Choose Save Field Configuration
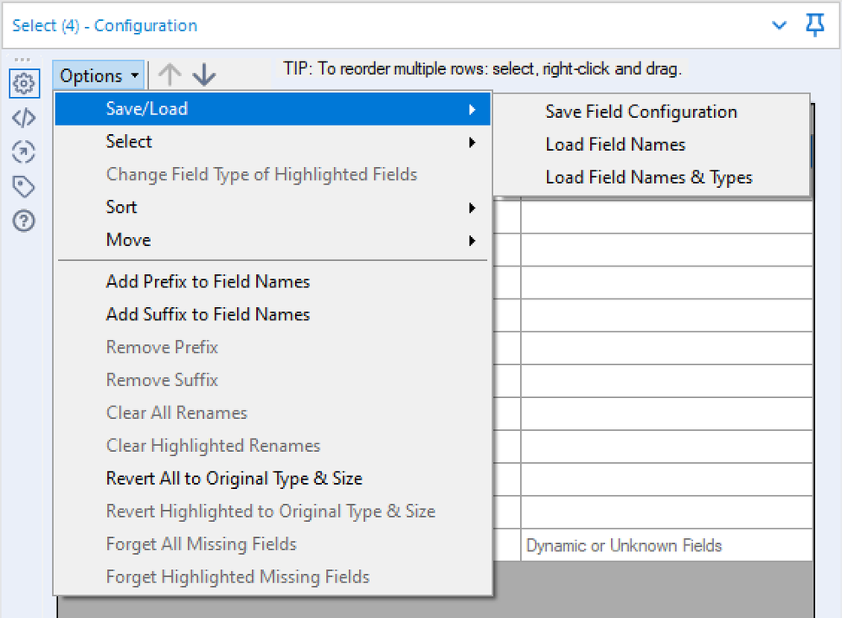This screenshot has height=618, width=842. tap(641, 112)
